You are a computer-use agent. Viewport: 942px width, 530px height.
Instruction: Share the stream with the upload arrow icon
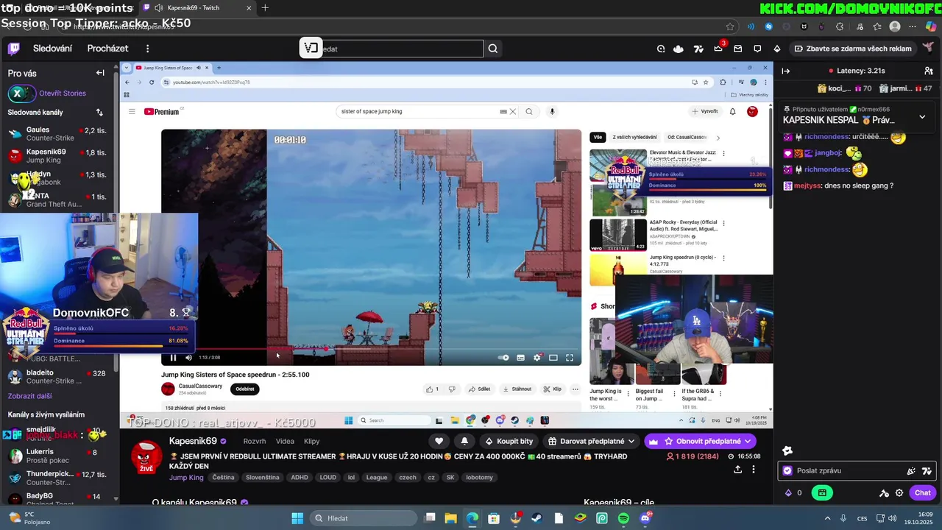pos(737,469)
